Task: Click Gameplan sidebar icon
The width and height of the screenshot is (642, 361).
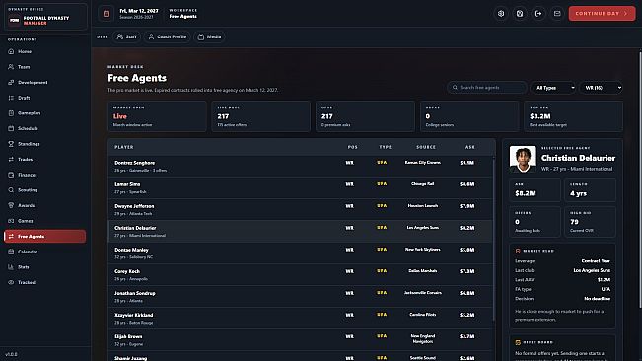Action: (11, 113)
